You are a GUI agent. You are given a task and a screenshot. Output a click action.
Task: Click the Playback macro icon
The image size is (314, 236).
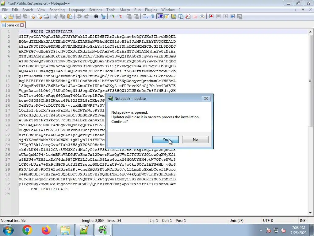click(225, 17)
